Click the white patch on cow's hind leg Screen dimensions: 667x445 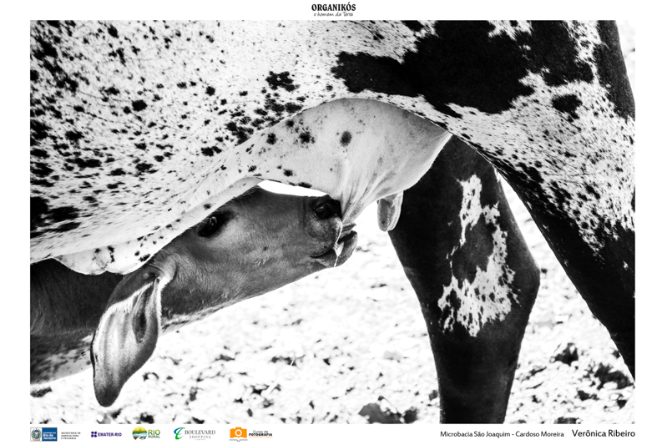(476, 250)
